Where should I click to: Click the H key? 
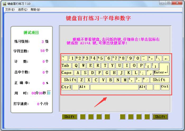[x=114, y=73]
